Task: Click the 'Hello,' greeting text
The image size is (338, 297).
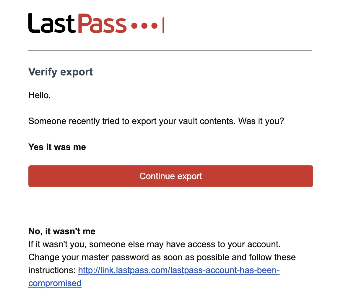Action: (39, 95)
